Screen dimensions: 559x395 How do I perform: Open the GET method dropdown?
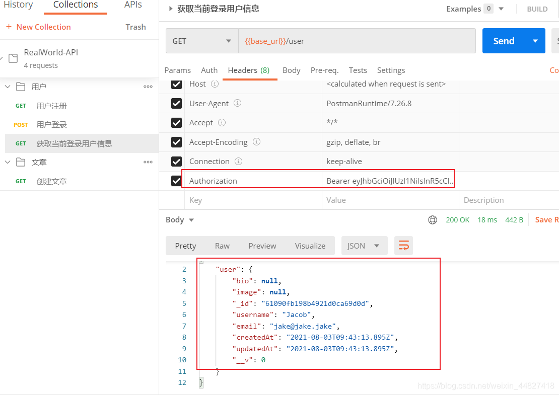coord(202,41)
